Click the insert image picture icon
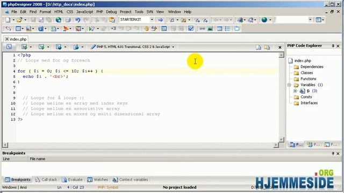 pos(210,28)
